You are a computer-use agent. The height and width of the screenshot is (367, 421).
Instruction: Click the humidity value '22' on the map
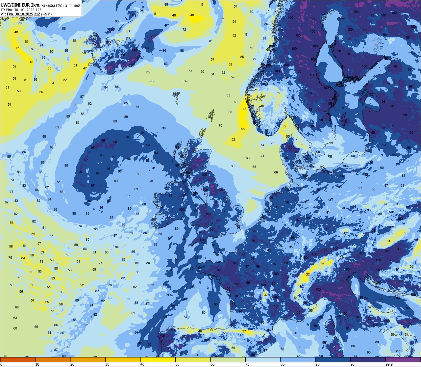coord(308,275)
